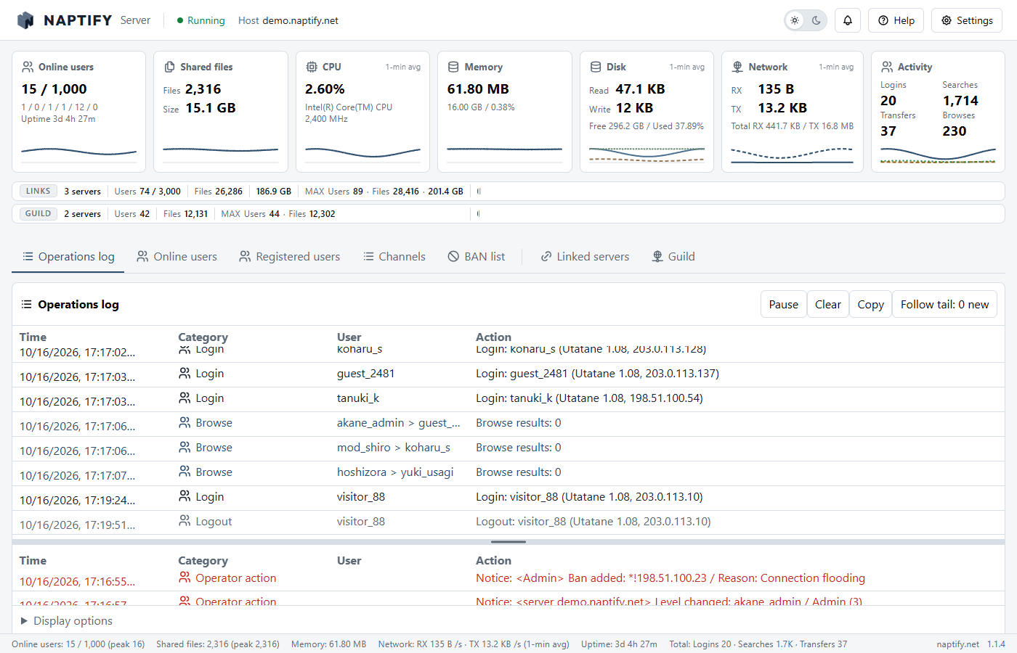Click the Disk card icon
The height and width of the screenshot is (653, 1017).
(596, 67)
